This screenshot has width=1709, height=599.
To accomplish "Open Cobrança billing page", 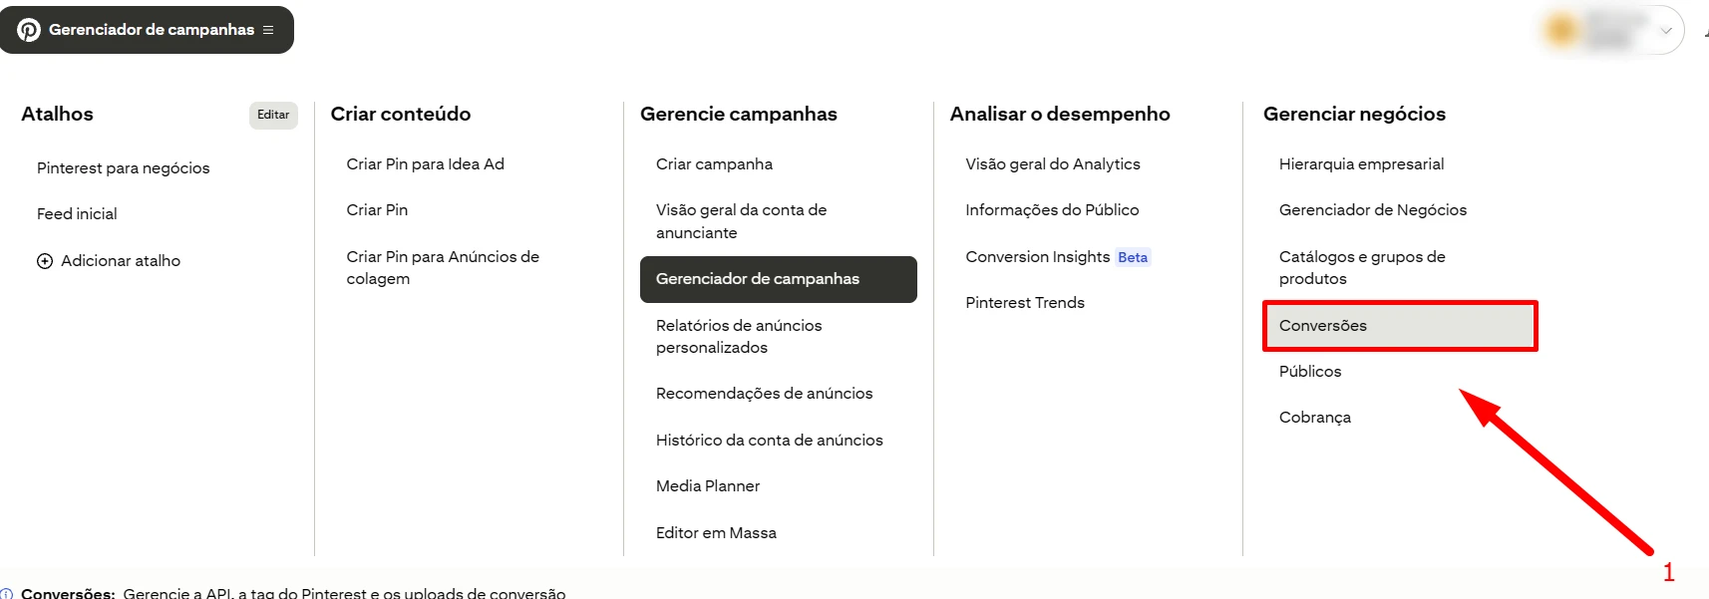I will [x=1315, y=418].
